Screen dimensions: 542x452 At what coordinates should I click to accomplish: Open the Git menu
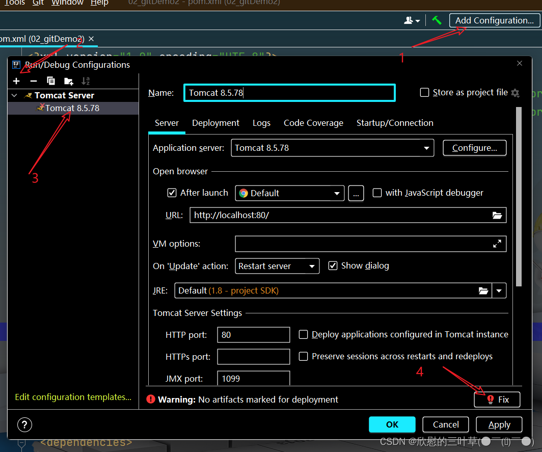[x=38, y=3]
